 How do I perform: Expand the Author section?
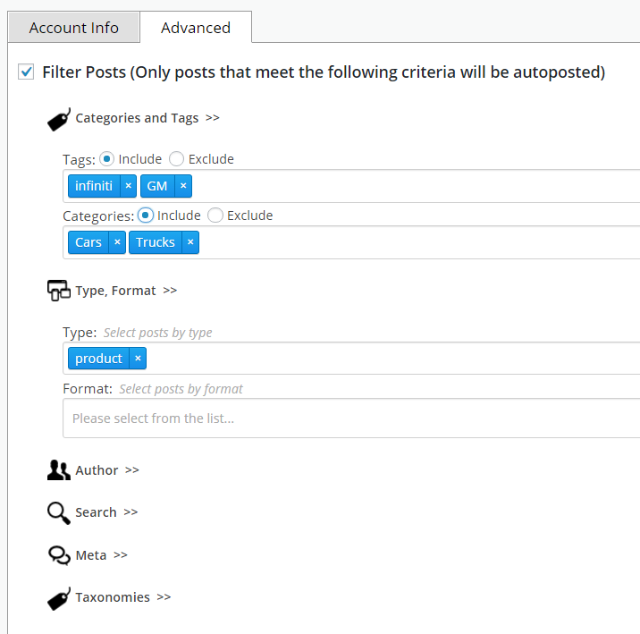[x=107, y=470]
